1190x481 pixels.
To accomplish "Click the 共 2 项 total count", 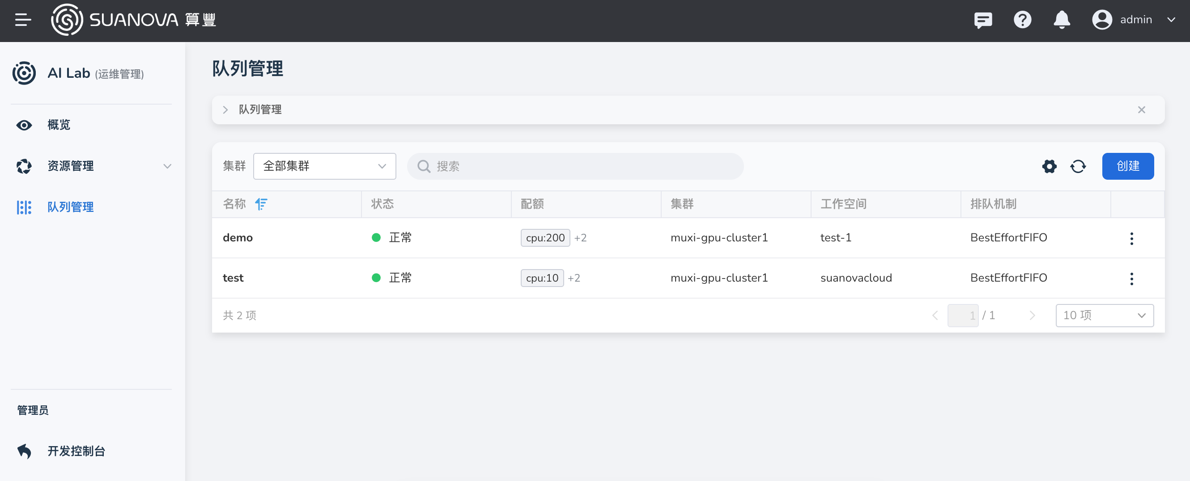I will point(239,316).
